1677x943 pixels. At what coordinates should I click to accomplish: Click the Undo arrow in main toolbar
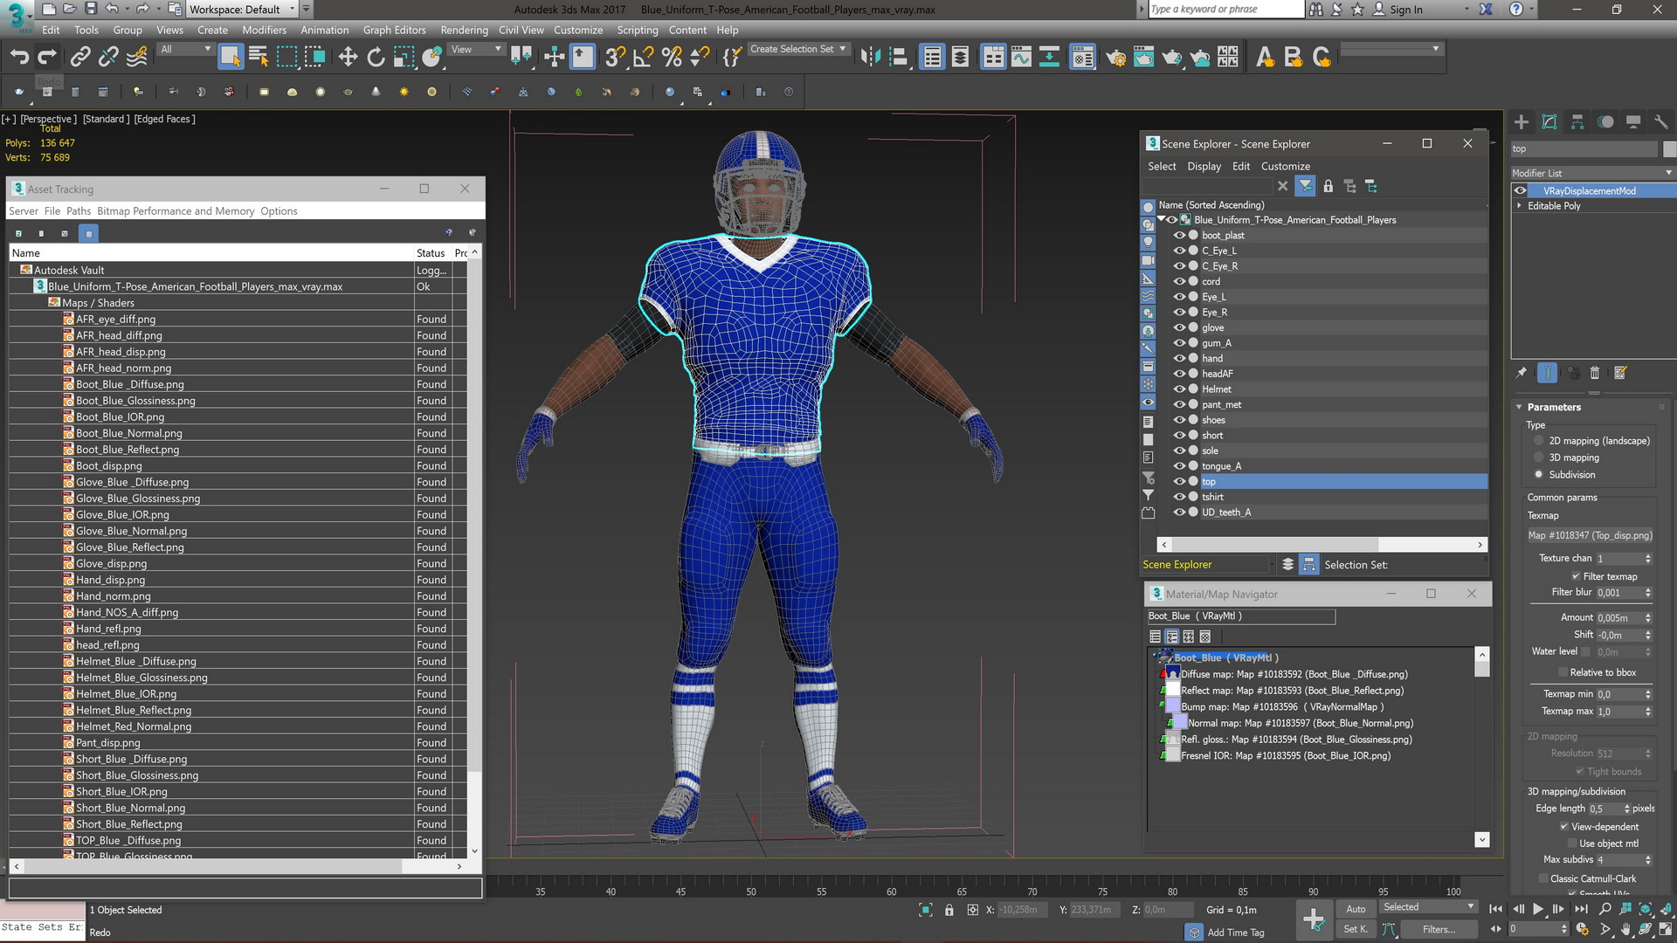[19, 58]
